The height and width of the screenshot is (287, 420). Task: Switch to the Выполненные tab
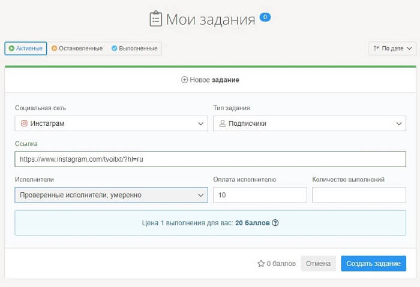134,49
